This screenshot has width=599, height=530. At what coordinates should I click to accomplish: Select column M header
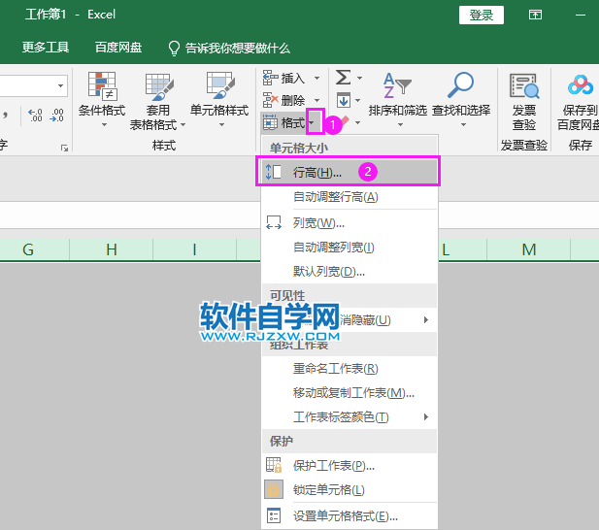click(529, 249)
